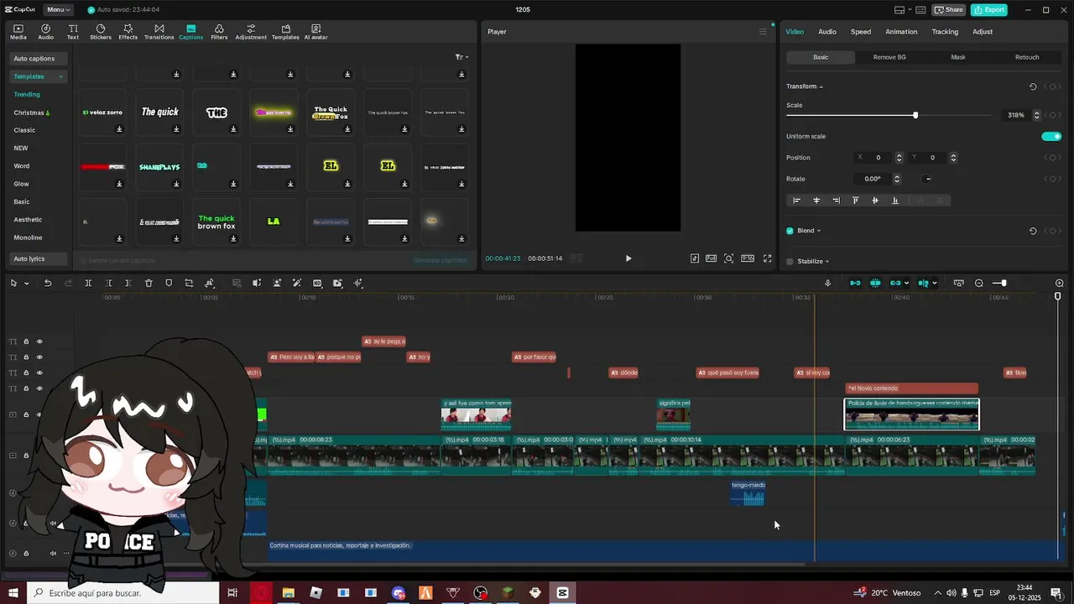Click the reset icon next to Transform
The image size is (1074, 604).
pos(1033,86)
